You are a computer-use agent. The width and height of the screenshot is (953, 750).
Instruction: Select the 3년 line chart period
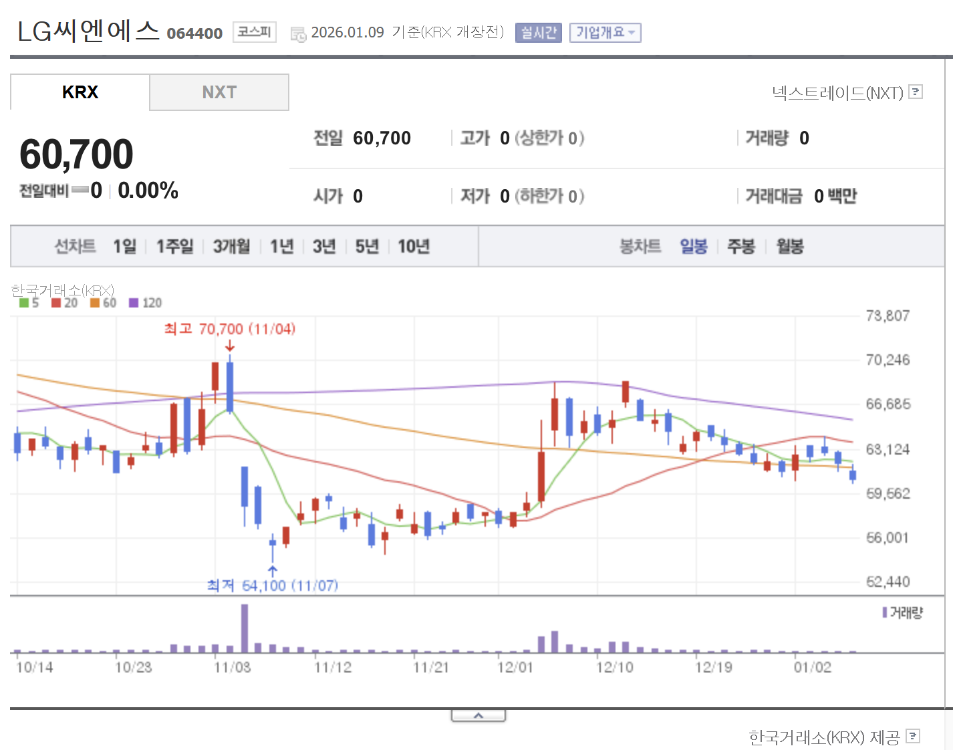tap(324, 247)
